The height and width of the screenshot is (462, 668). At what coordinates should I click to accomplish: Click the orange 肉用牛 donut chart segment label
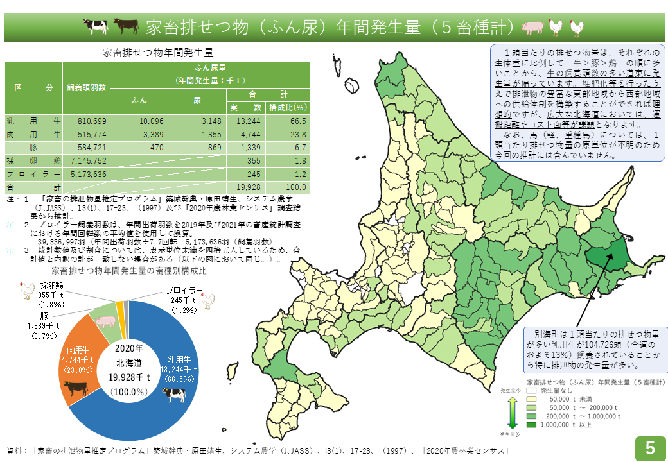click(79, 359)
